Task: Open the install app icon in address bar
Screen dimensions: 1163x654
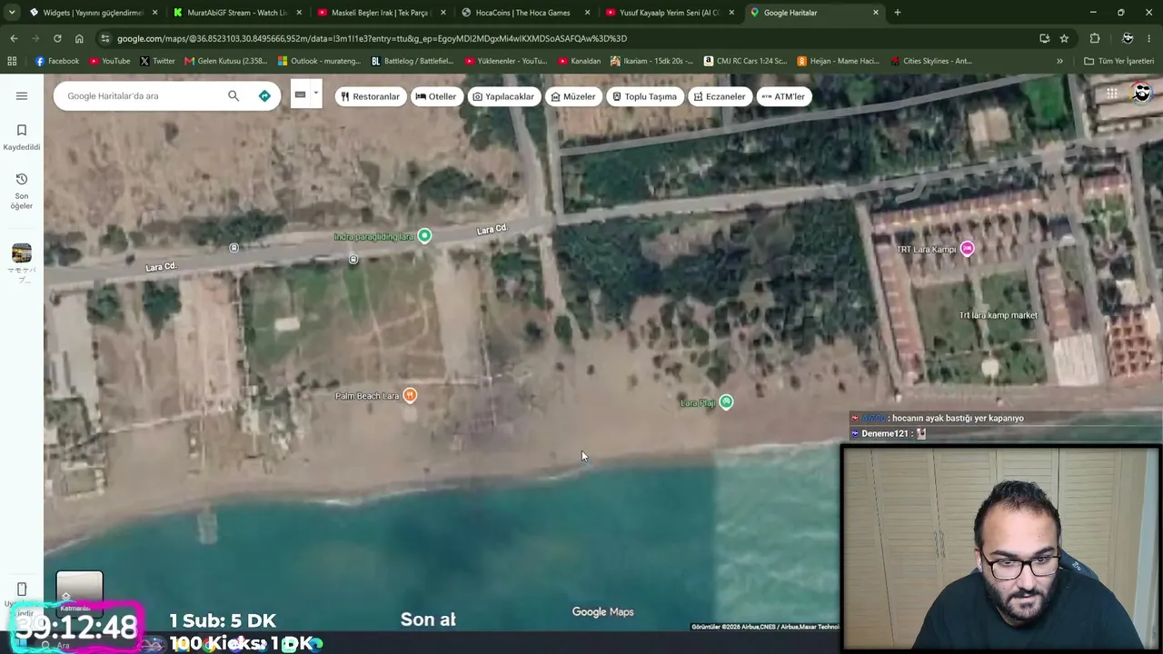Action: coord(1044,38)
